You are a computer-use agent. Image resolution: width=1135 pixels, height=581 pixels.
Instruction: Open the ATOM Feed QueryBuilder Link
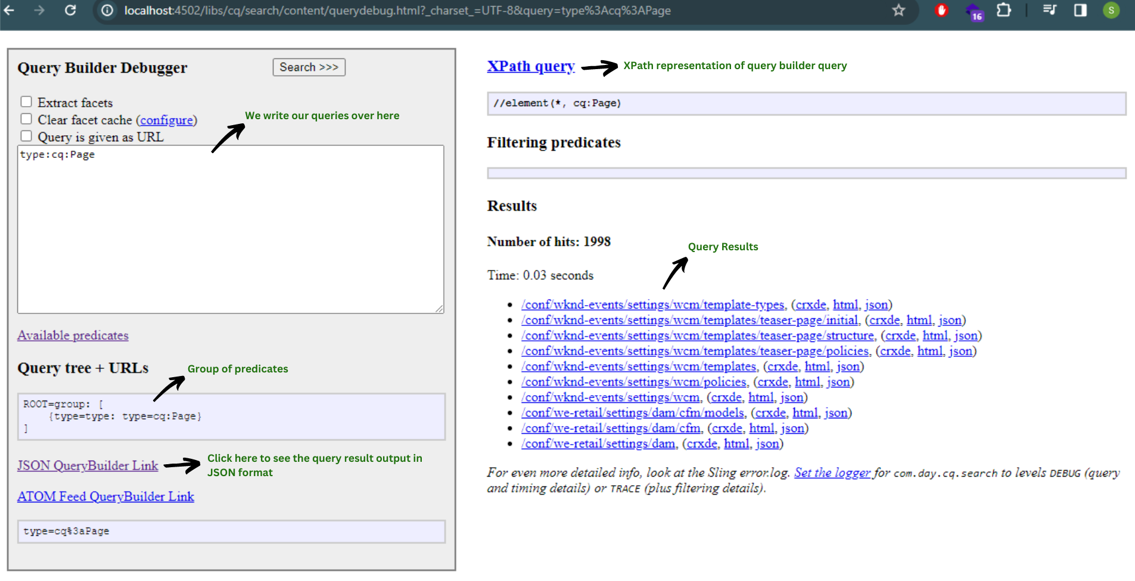[105, 496]
